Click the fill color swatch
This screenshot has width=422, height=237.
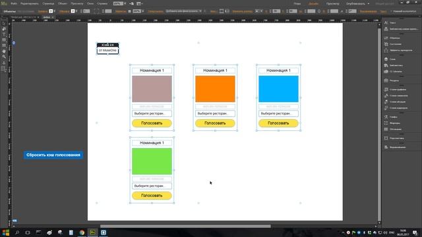pos(51,11)
